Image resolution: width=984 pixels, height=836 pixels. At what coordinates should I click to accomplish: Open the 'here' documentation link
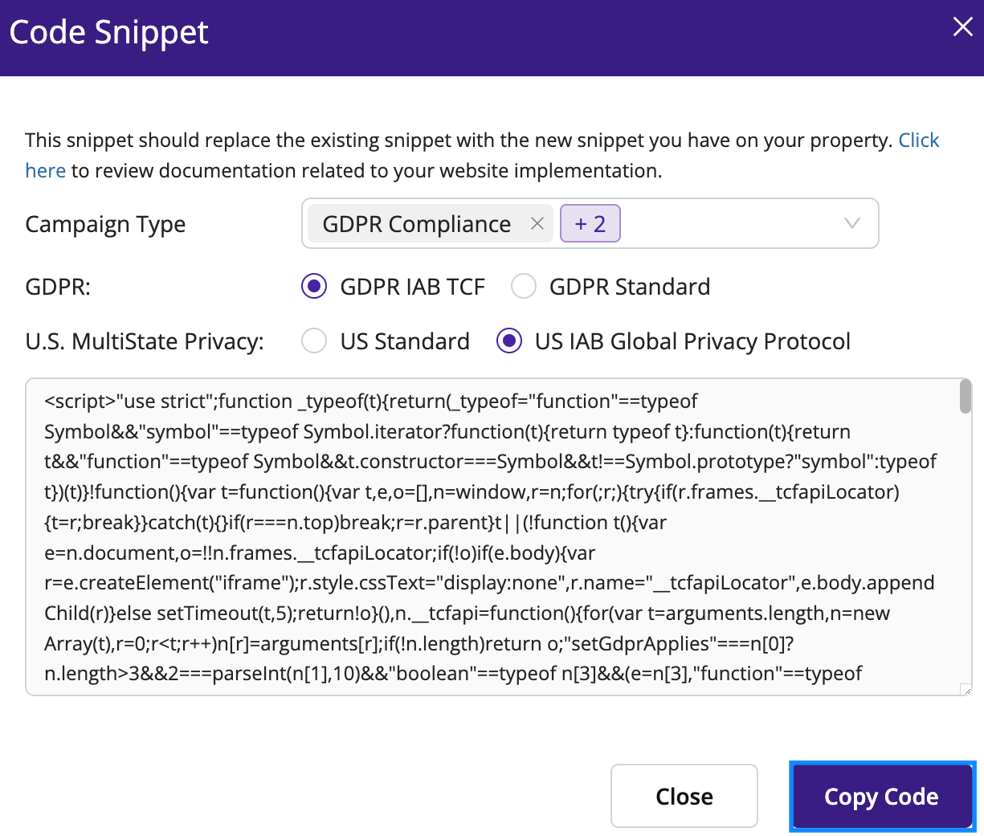coord(46,170)
